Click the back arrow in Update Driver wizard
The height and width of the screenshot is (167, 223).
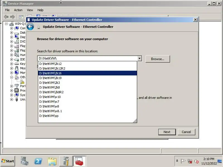coord(30,26)
